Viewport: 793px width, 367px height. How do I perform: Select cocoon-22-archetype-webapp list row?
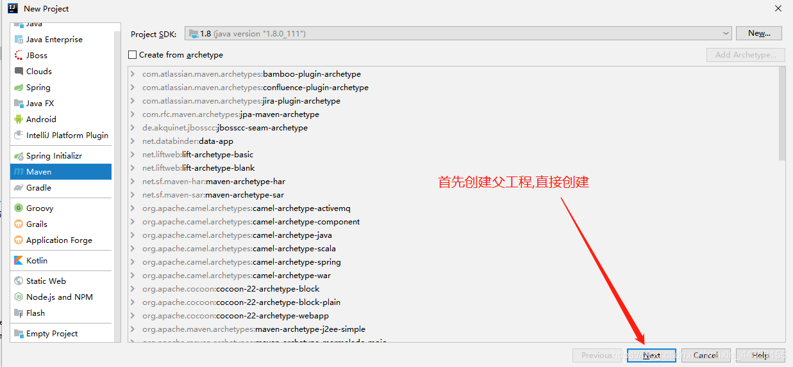tap(453, 316)
